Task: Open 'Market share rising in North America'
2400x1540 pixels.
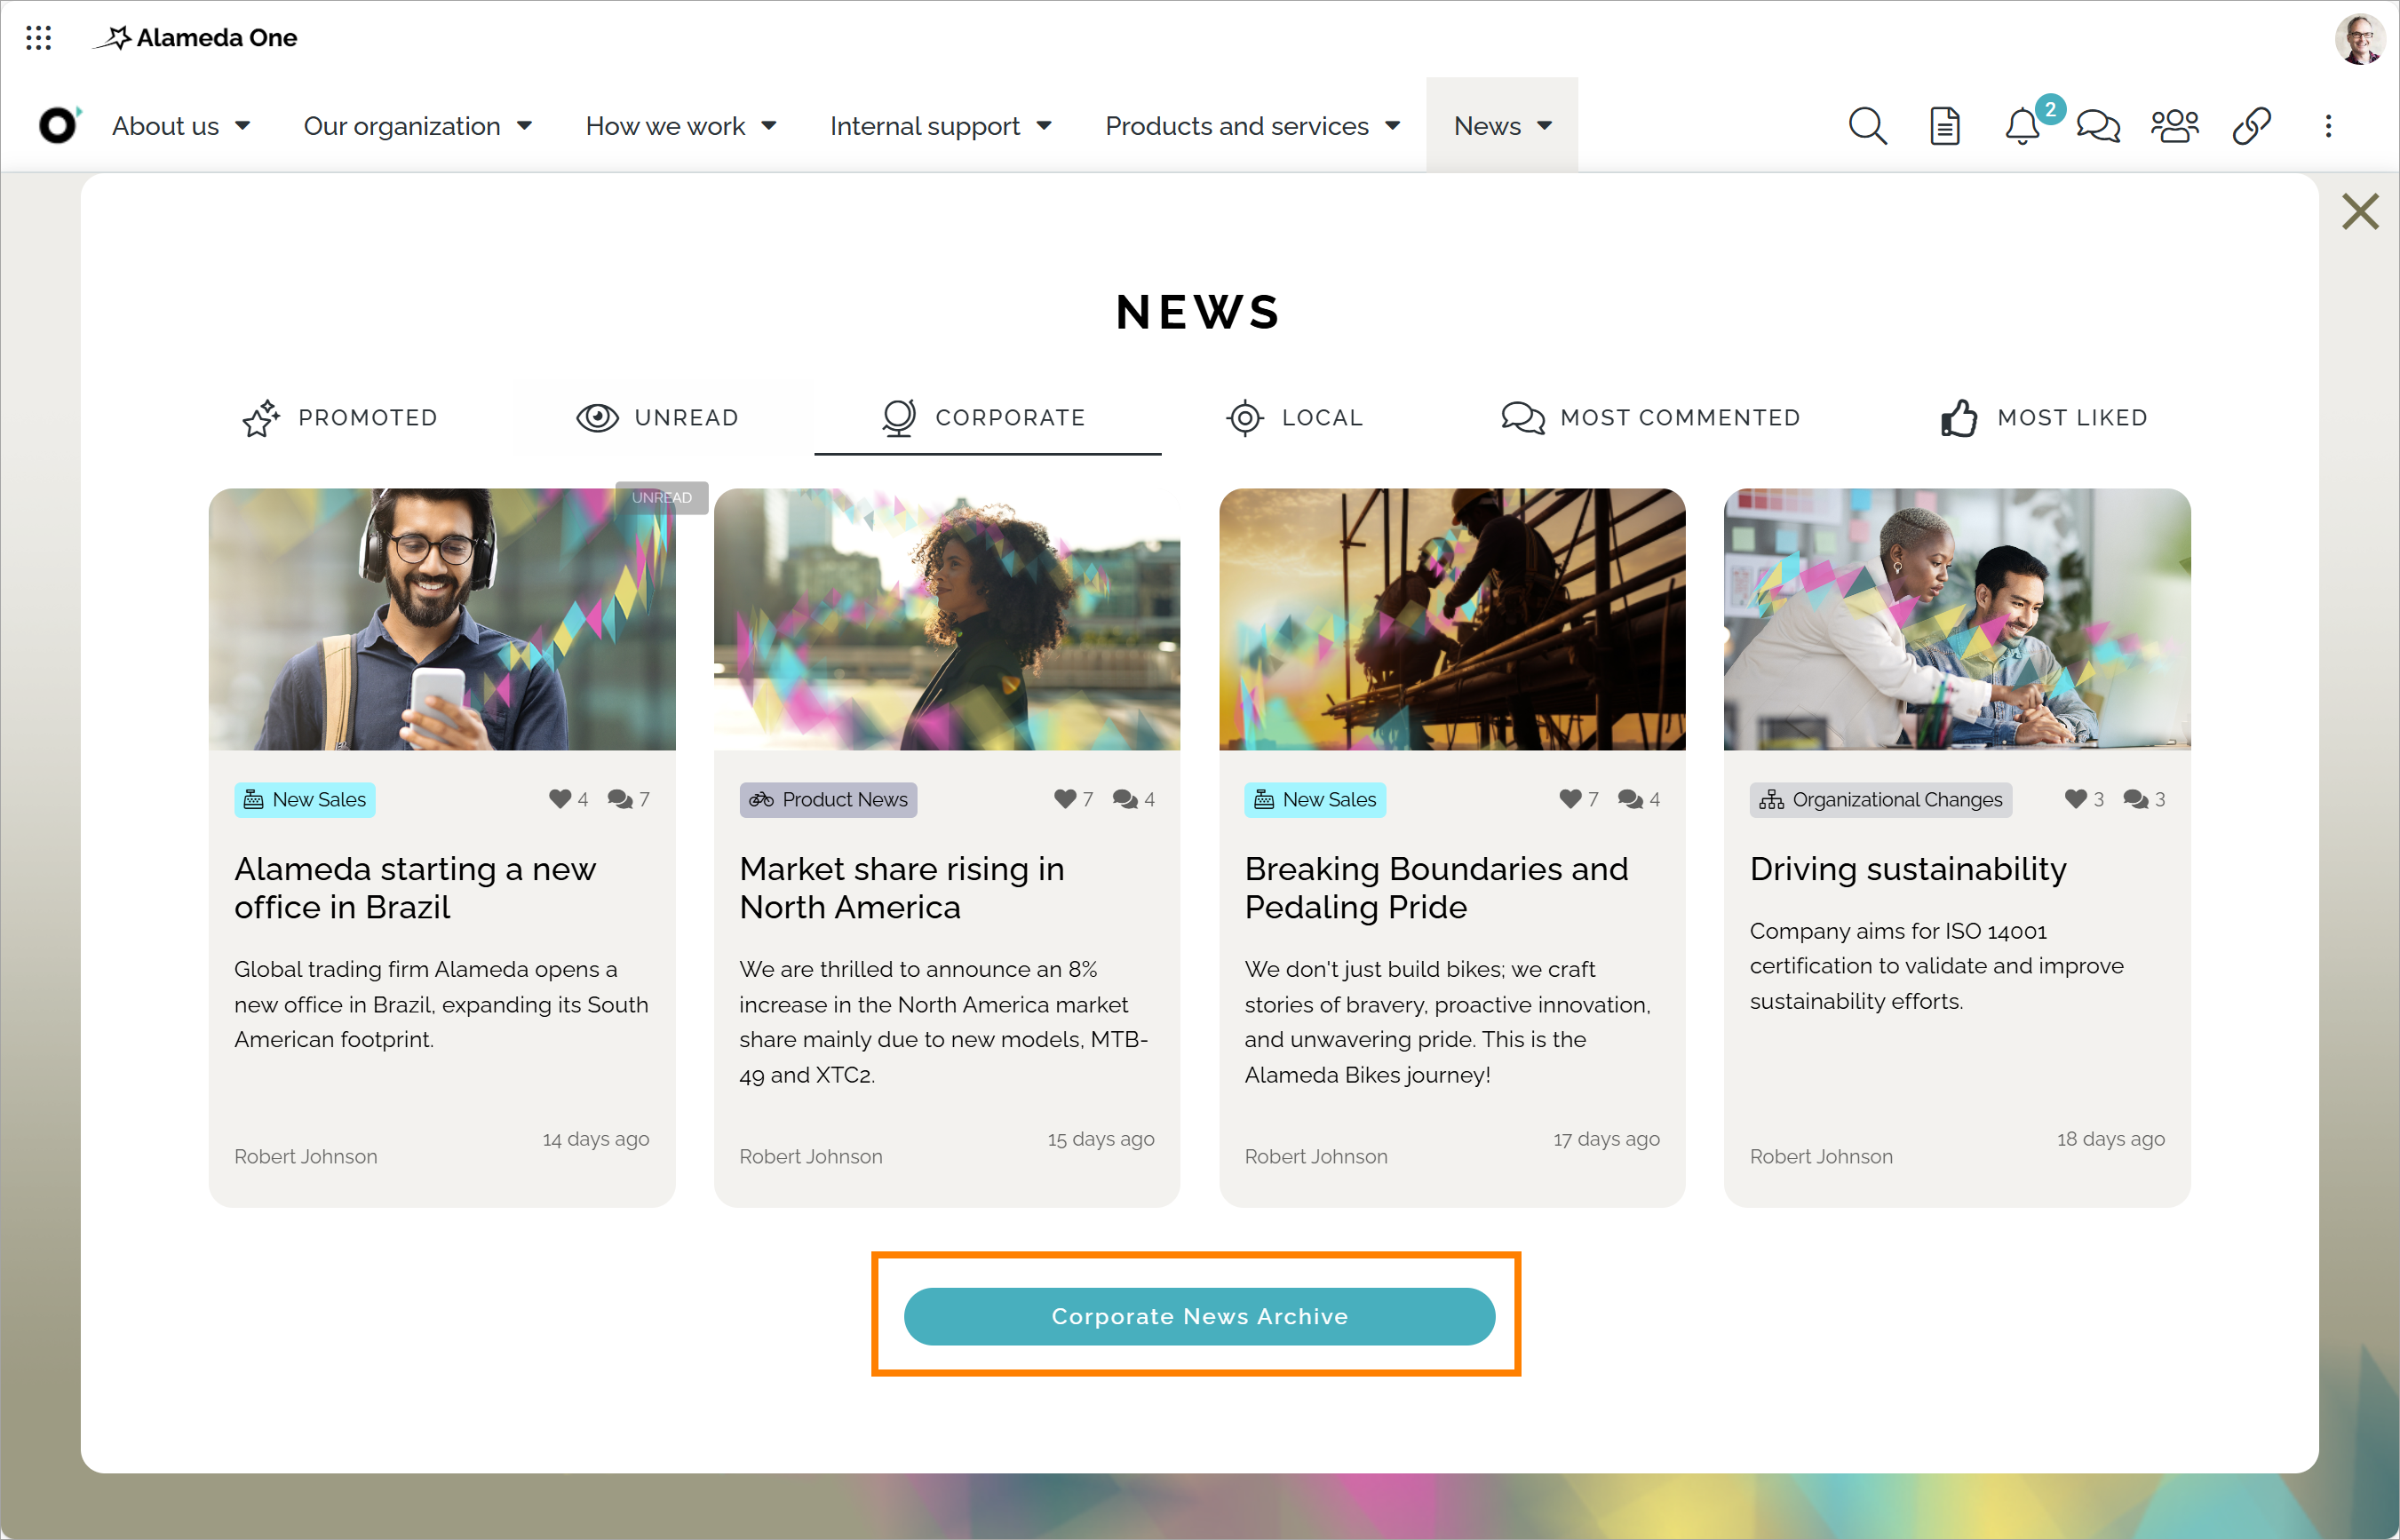Action: coord(902,887)
